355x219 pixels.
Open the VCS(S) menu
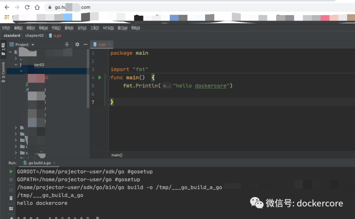[108, 28]
